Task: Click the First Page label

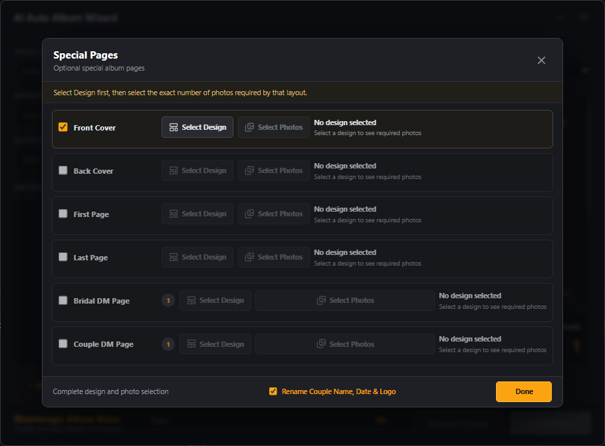Action: [x=91, y=214]
